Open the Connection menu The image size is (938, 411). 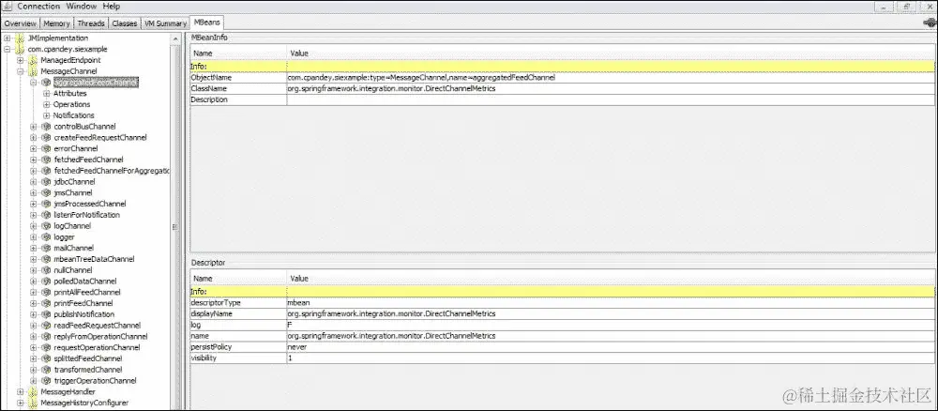[x=38, y=6]
